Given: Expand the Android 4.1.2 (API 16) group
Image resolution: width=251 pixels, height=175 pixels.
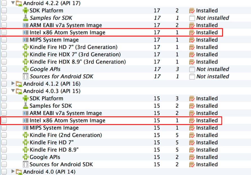Looking at the screenshot, I should click(13, 84).
